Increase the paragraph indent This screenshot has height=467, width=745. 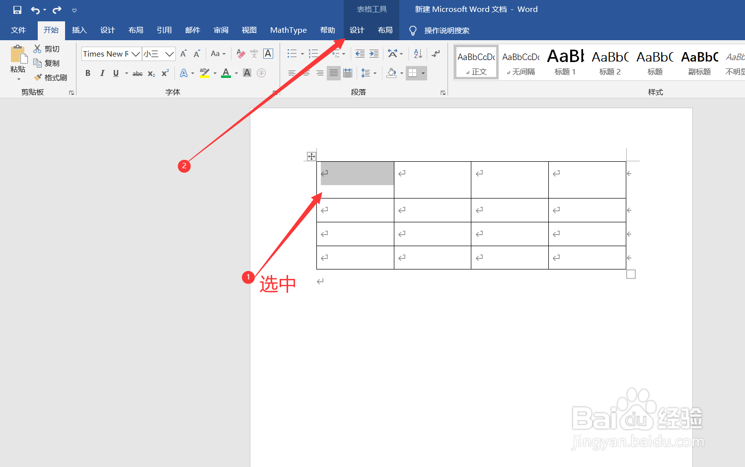[374, 54]
